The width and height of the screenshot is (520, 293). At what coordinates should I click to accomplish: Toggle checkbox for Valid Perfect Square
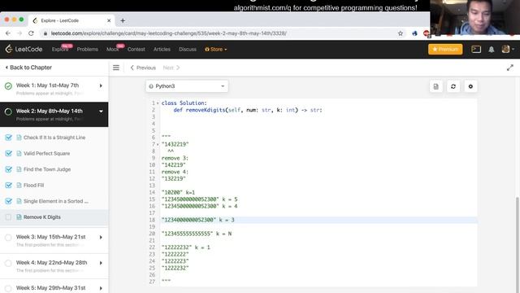click(x=8, y=154)
